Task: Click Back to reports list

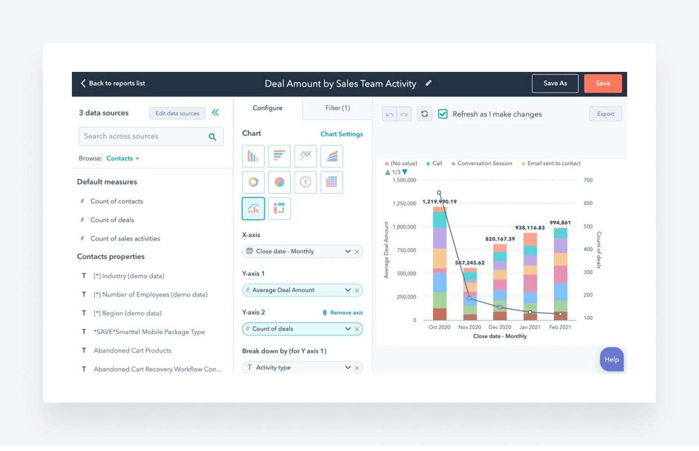Action: 113,84
